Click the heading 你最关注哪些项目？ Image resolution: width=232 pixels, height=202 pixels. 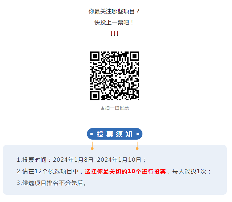[x=114, y=11]
